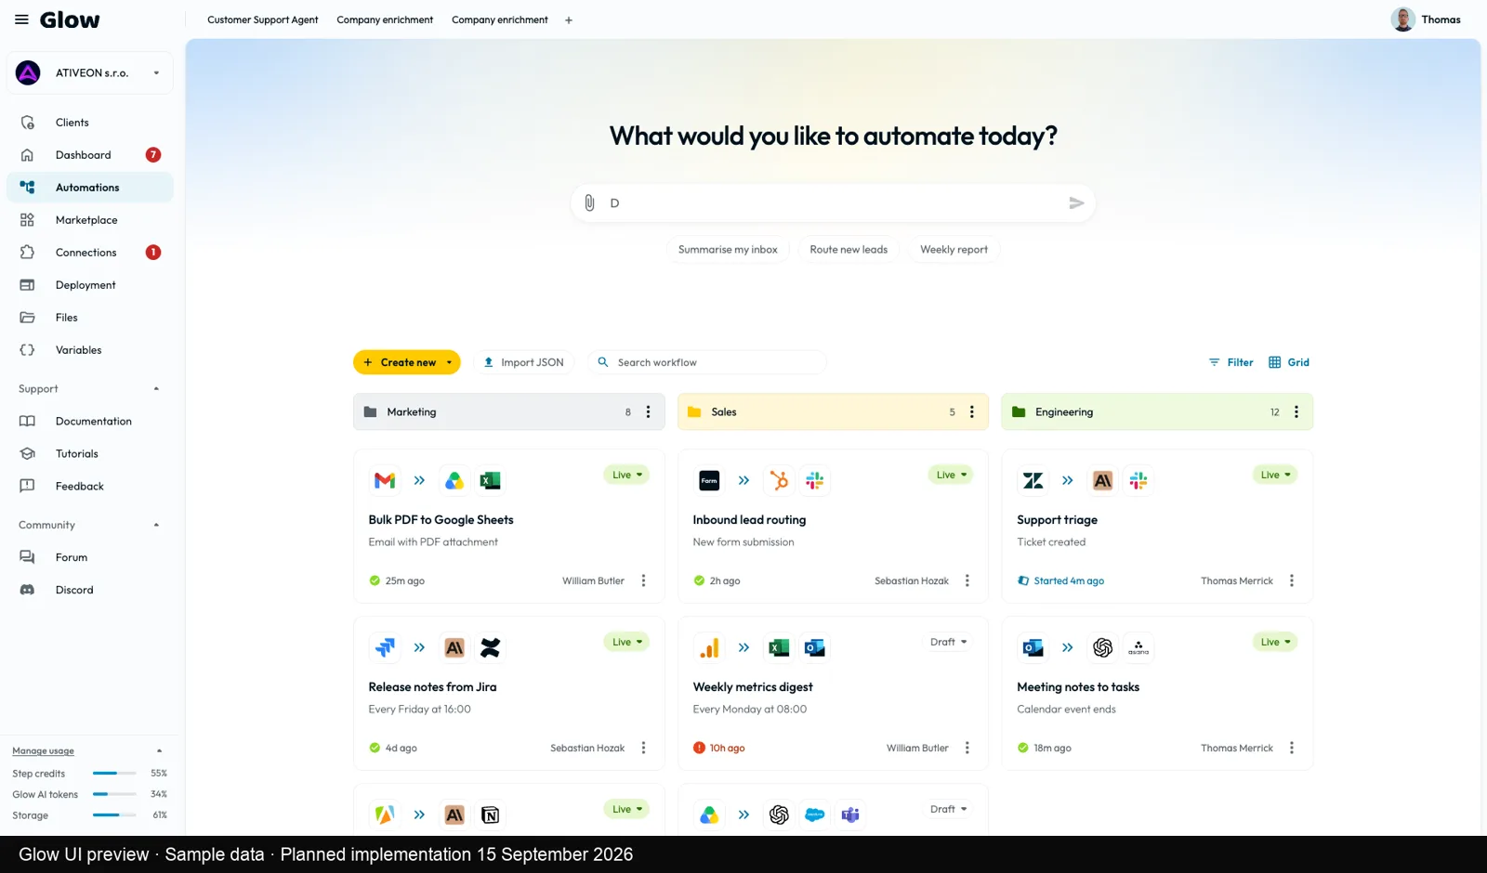Click the paperclip attachment icon in prompt box
1487x873 pixels.
click(x=589, y=202)
